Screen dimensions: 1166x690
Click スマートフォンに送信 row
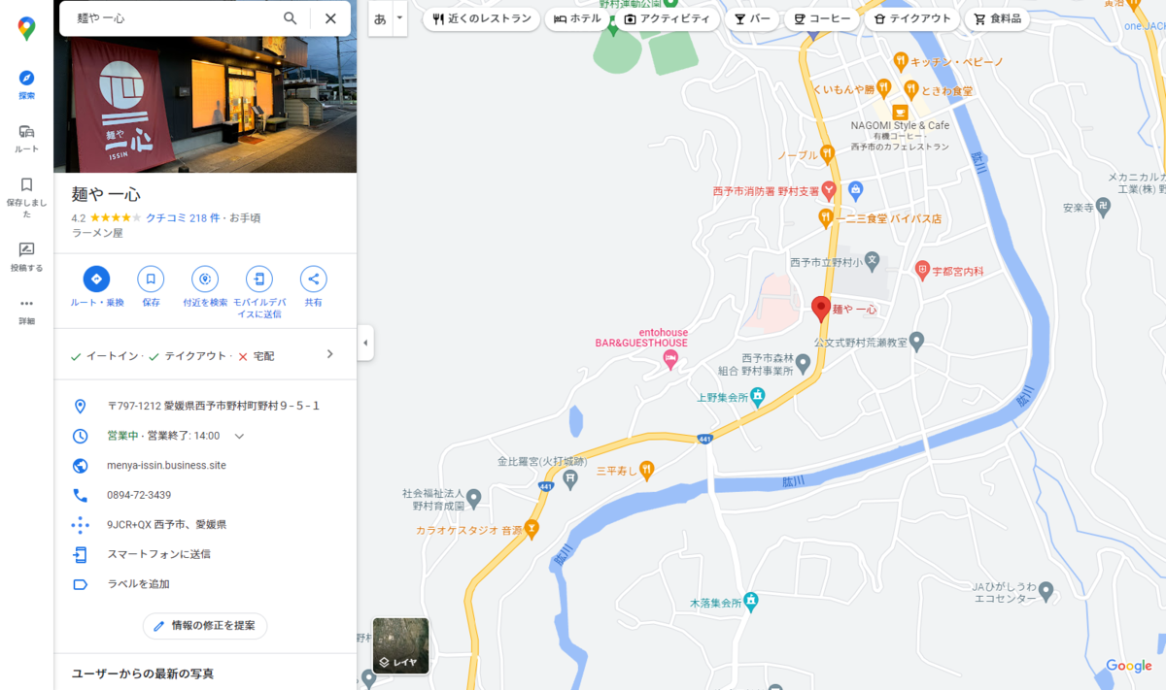point(205,554)
